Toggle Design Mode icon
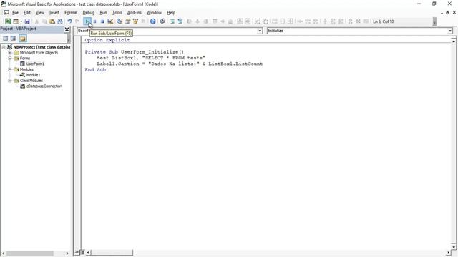The width and height of the screenshot is (458, 257). coord(110,21)
